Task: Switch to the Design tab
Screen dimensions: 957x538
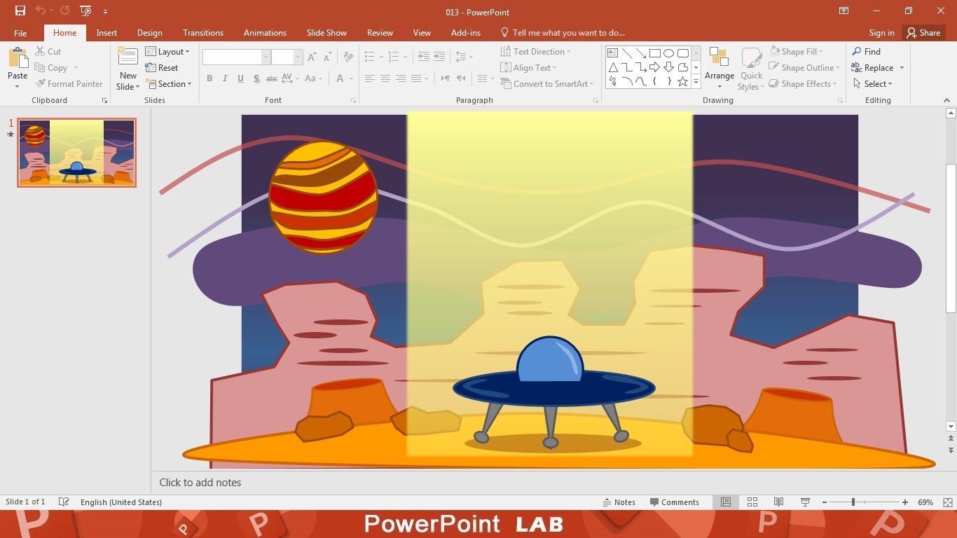Action: pos(149,33)
